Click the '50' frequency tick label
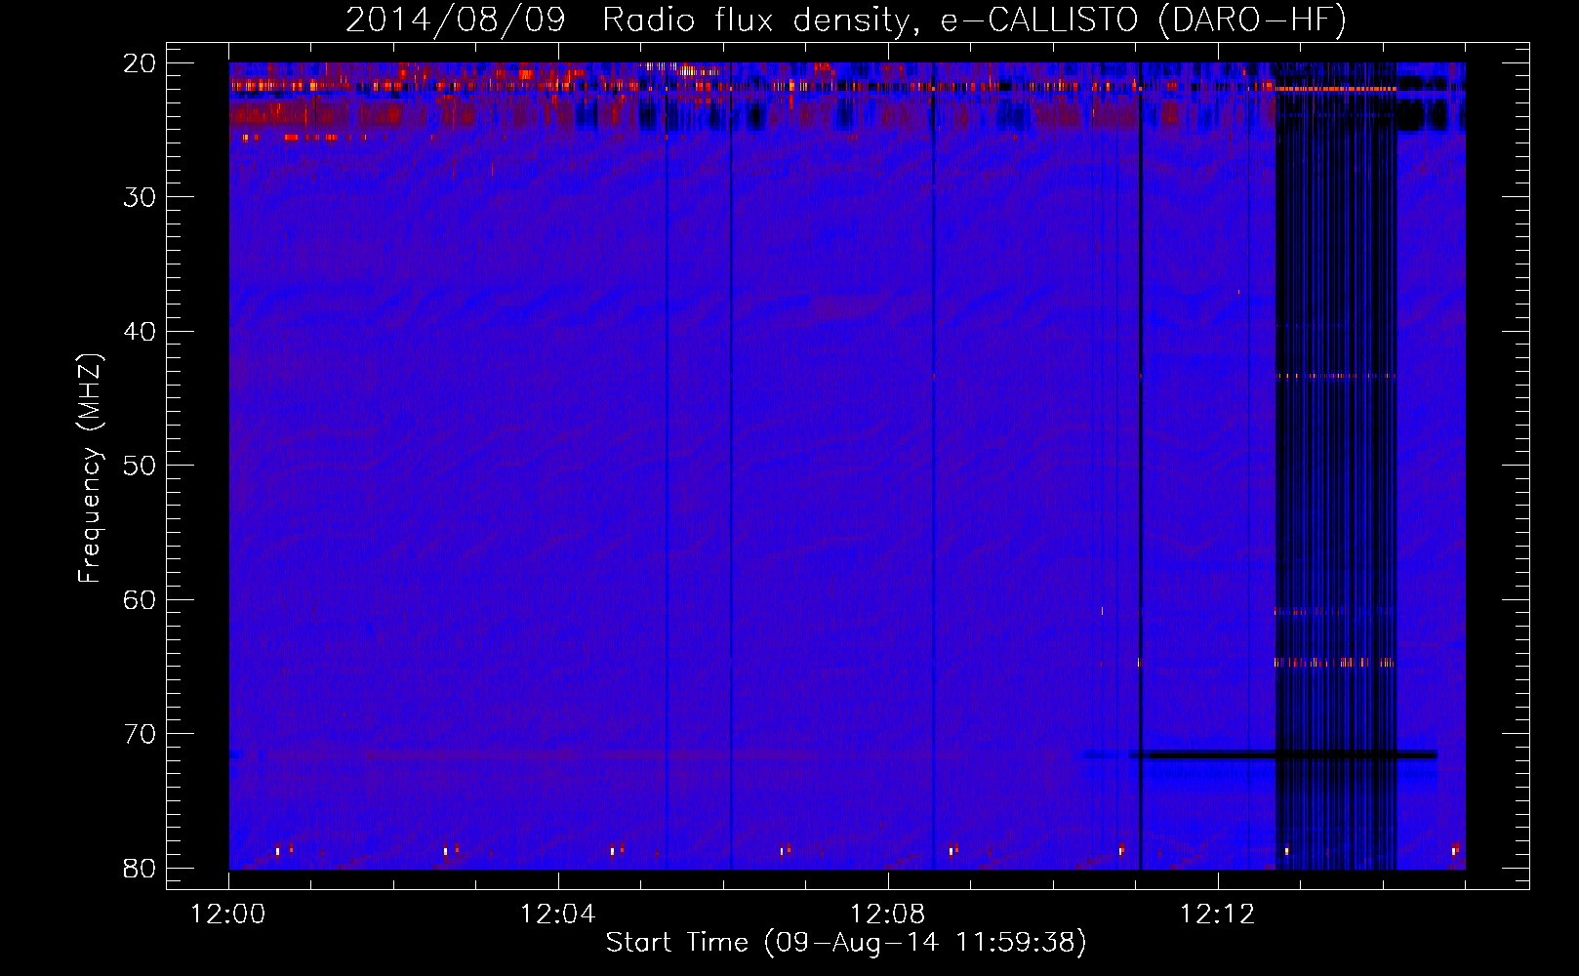The image size is (1579, 976). click(x=140, y=466)
